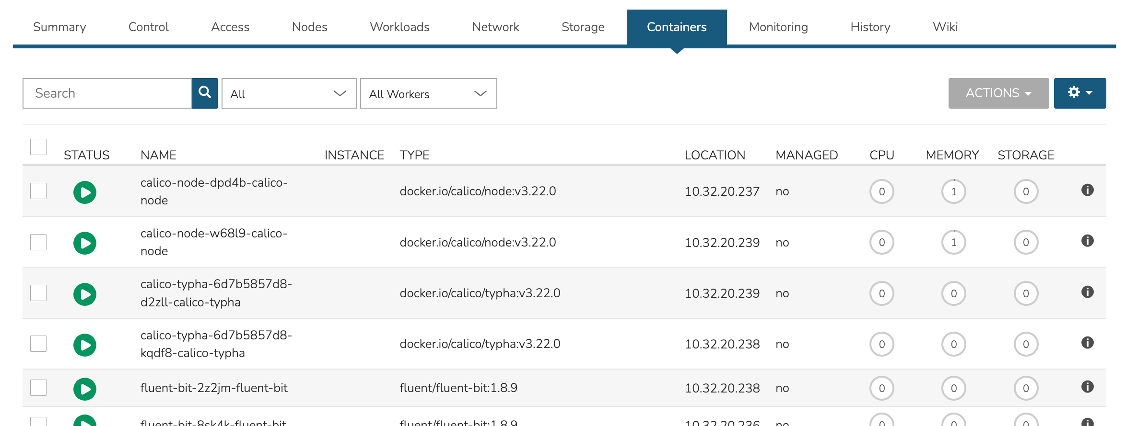This screenshot has height=426, width=1126.
Task: Click CPU gauge for calico-typha kqdf8 row
Action: pos(881,344)
